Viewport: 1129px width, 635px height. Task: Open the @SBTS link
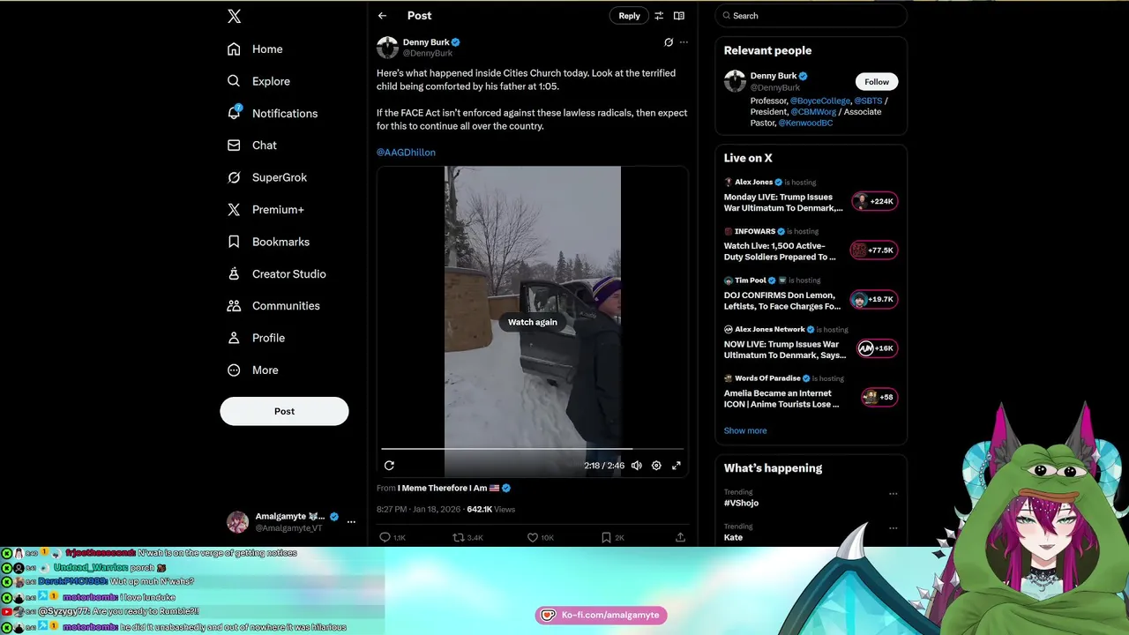868,101
